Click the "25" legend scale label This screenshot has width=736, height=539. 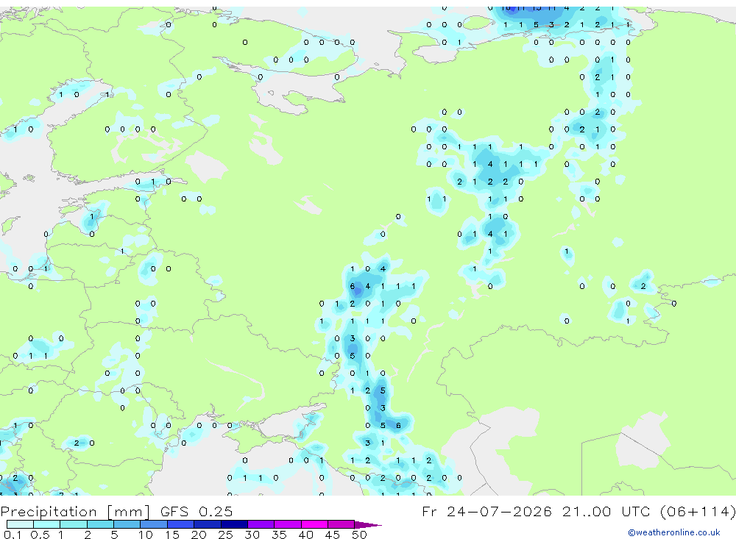point(226,535)
